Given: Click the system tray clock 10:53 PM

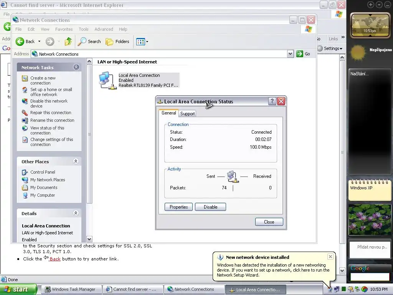Looking at the screenshot, I should (379, 289).
